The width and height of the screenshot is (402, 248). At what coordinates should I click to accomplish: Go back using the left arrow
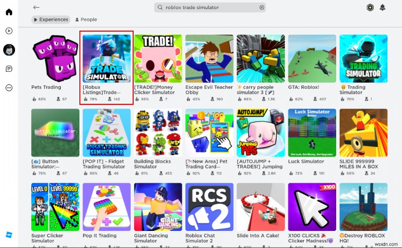36,8
